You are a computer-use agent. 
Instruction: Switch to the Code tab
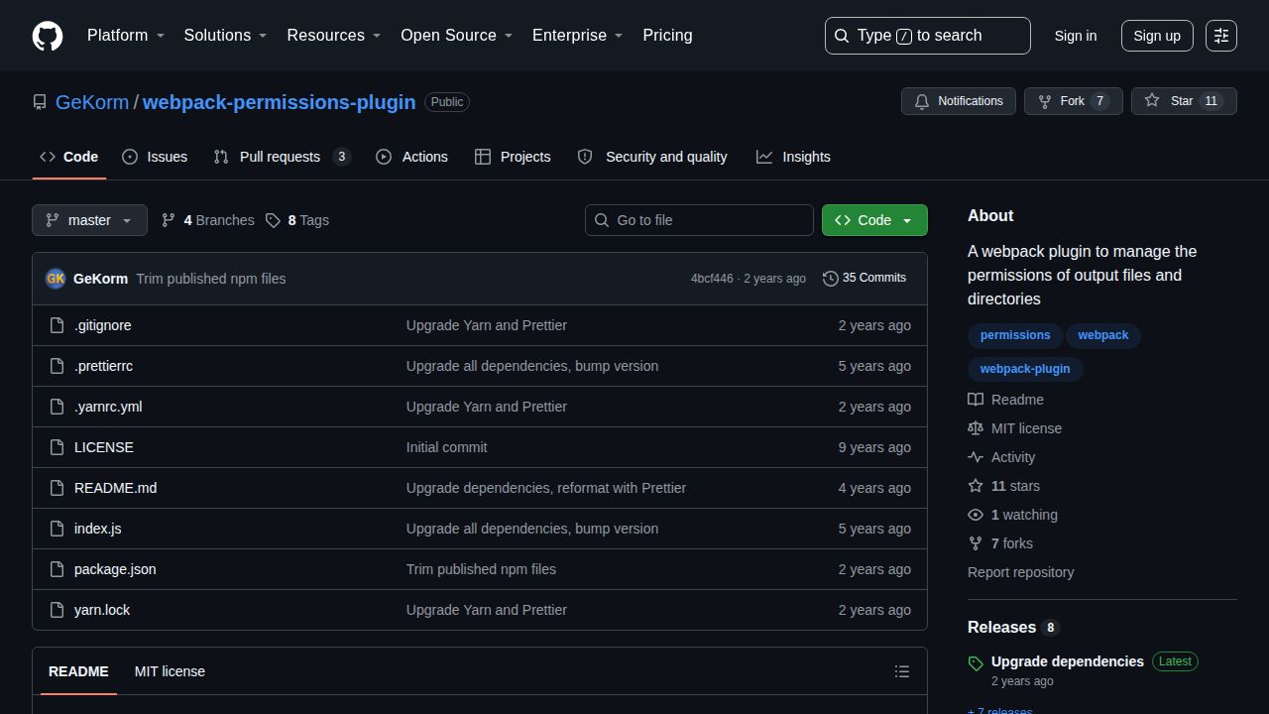(x=69, y=157)
